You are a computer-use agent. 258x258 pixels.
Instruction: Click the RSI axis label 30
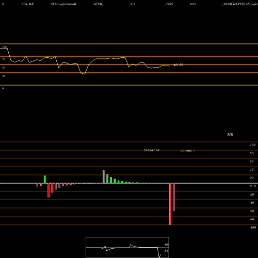(x=4, y=76)
